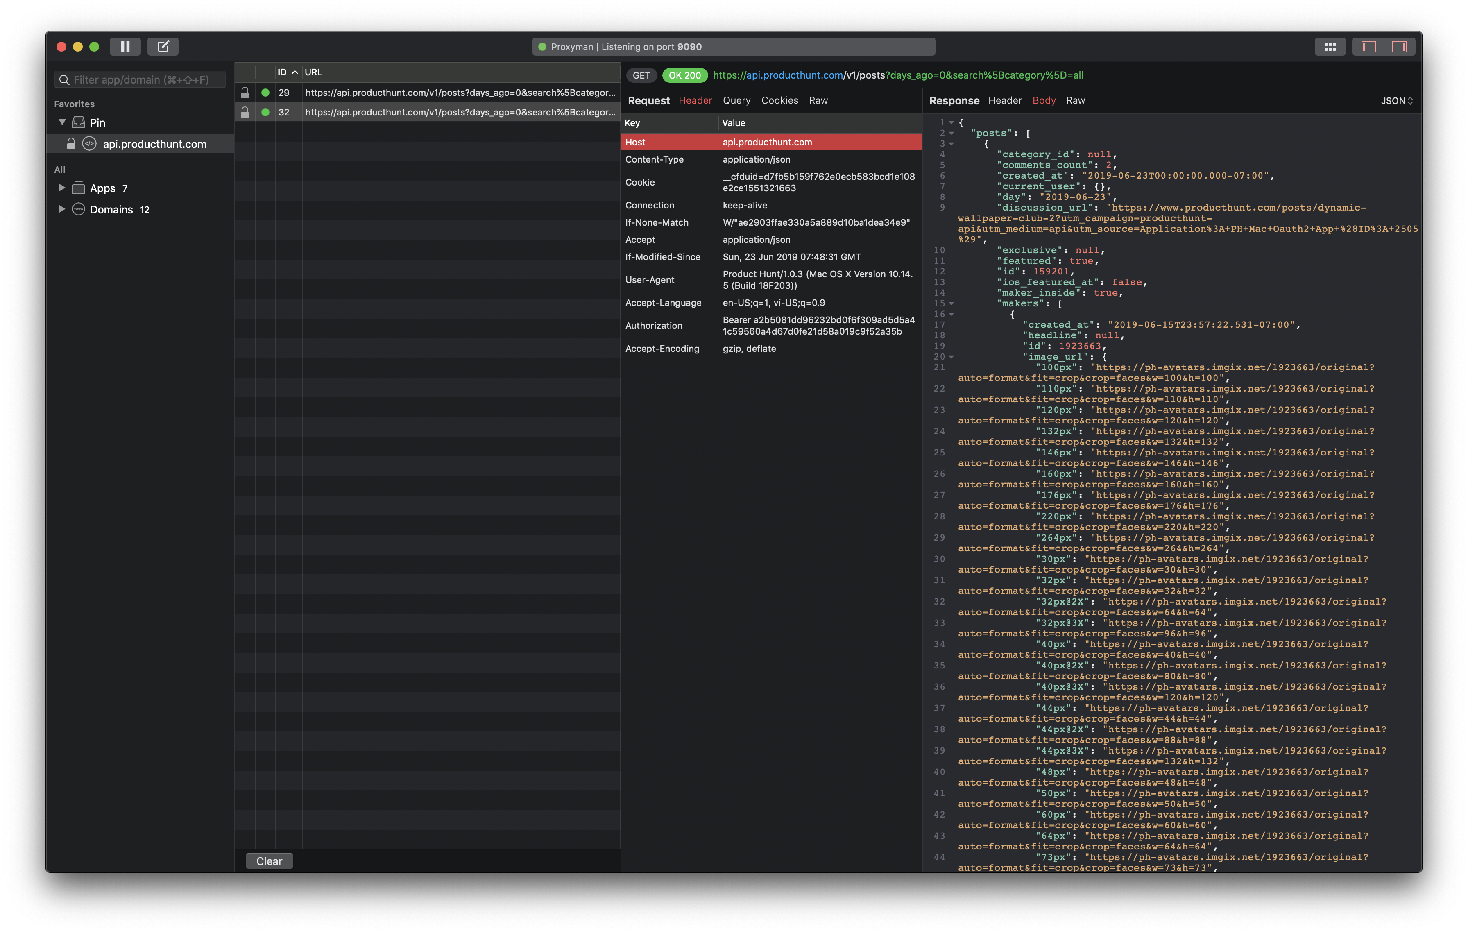
Task: Open the Raw tab of the Response panel
Action: (x=1075, y=101)
